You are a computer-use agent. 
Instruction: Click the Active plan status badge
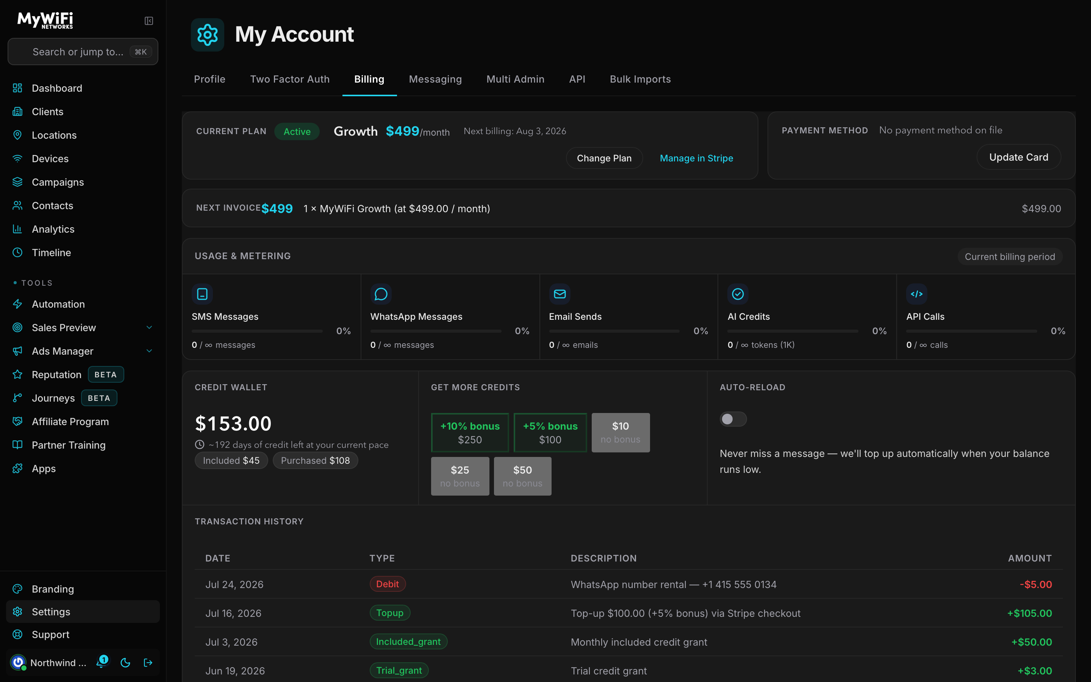click(x=297, y=132)
